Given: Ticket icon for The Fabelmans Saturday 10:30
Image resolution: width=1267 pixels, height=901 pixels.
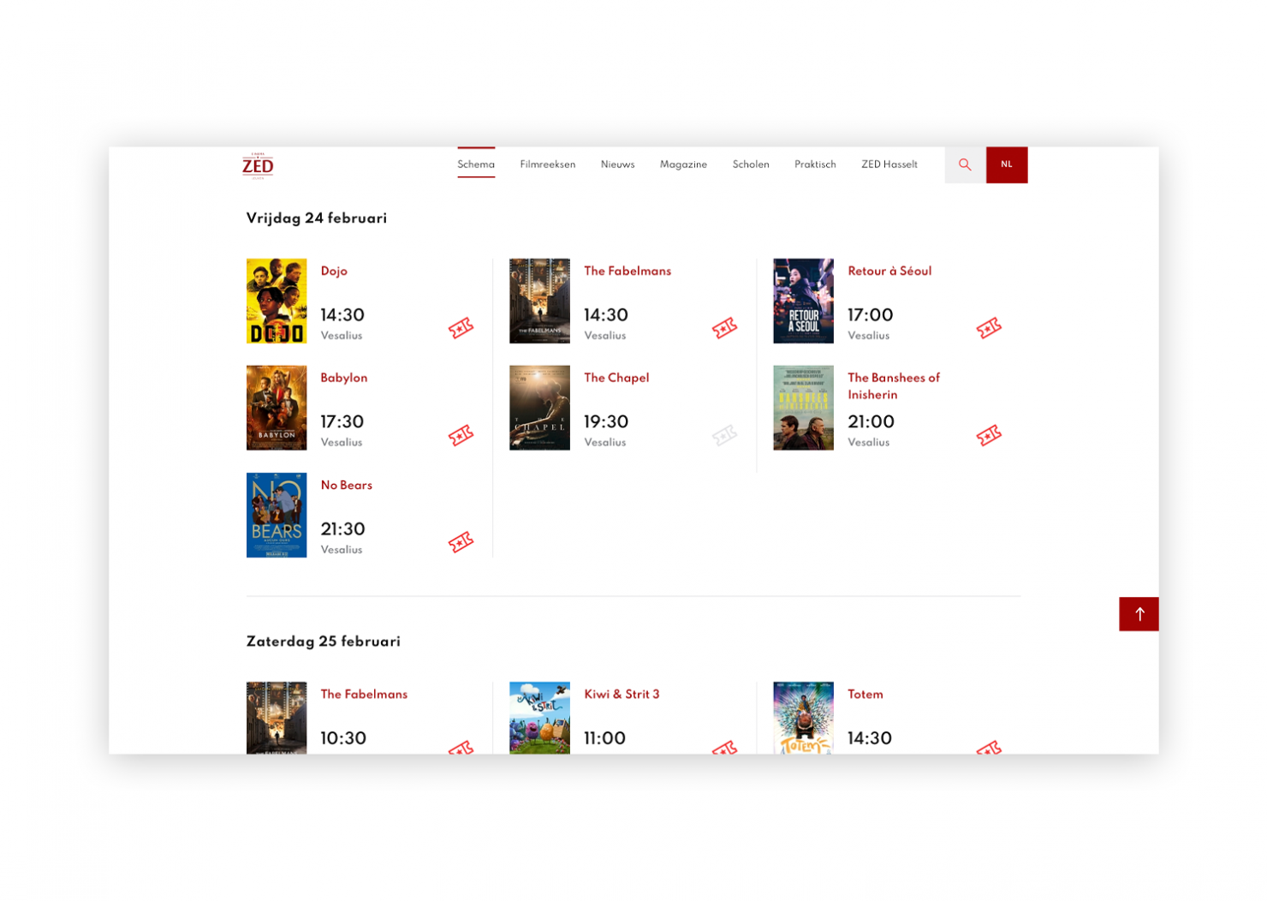Looking at the screenshot, I should [461, 747].
